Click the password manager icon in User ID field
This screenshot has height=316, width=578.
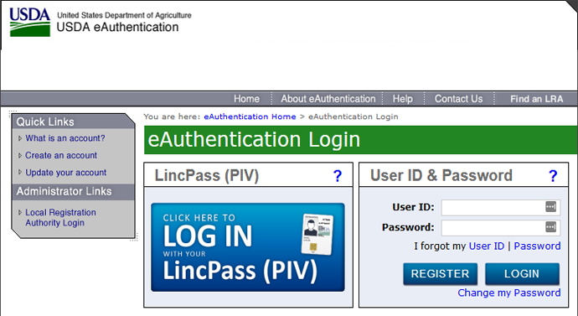550,207
